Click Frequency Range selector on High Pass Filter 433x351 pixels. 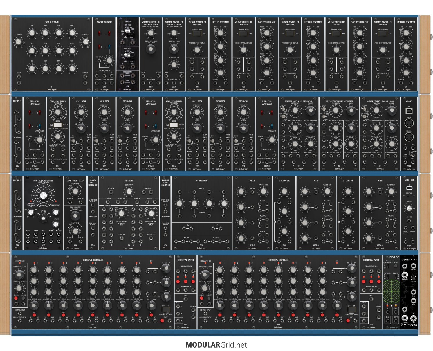[151, 50]
